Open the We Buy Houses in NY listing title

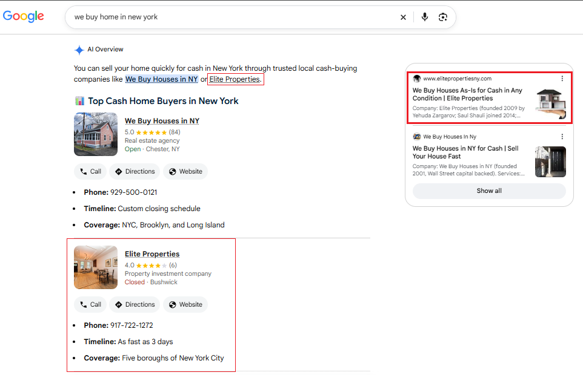pos(162,121)
